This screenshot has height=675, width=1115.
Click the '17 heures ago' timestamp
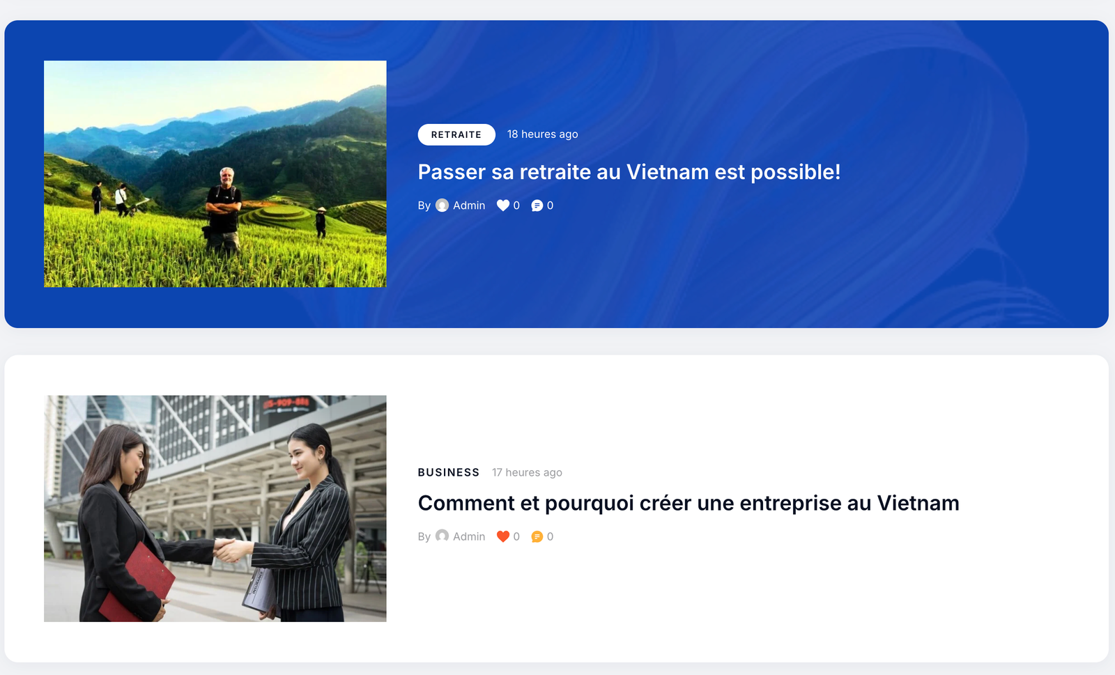(527, 472)
